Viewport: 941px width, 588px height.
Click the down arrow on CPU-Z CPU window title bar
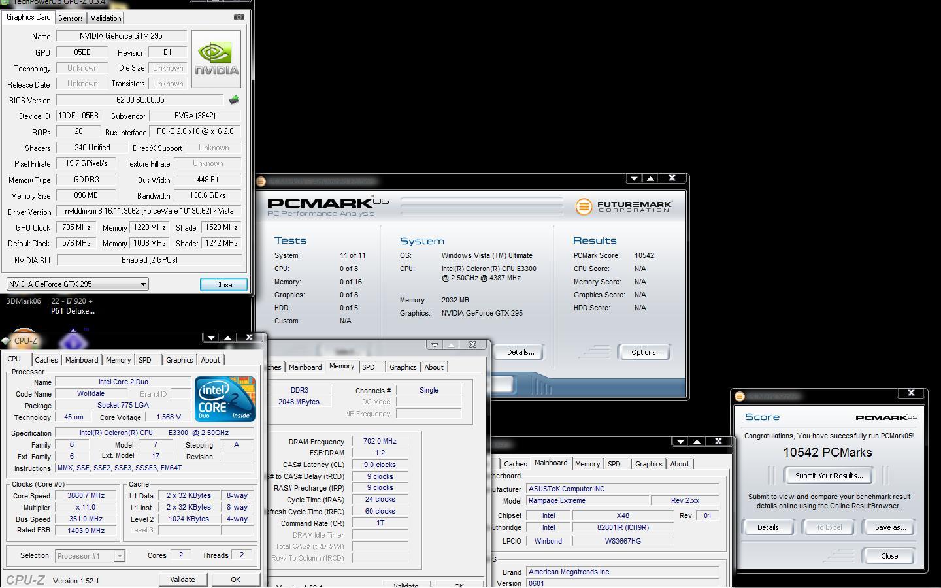210,338
